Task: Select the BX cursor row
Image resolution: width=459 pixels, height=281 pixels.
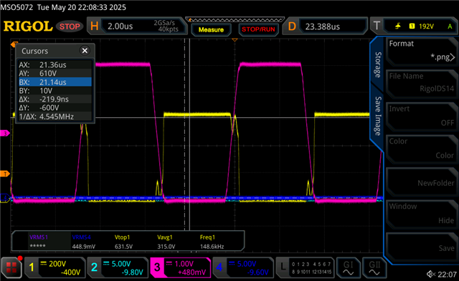Action: coord(55,82)
